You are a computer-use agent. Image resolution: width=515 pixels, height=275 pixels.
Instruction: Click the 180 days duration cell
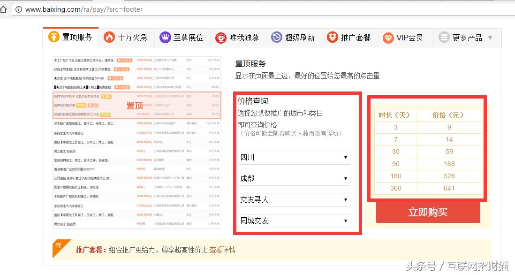(396, 176)
